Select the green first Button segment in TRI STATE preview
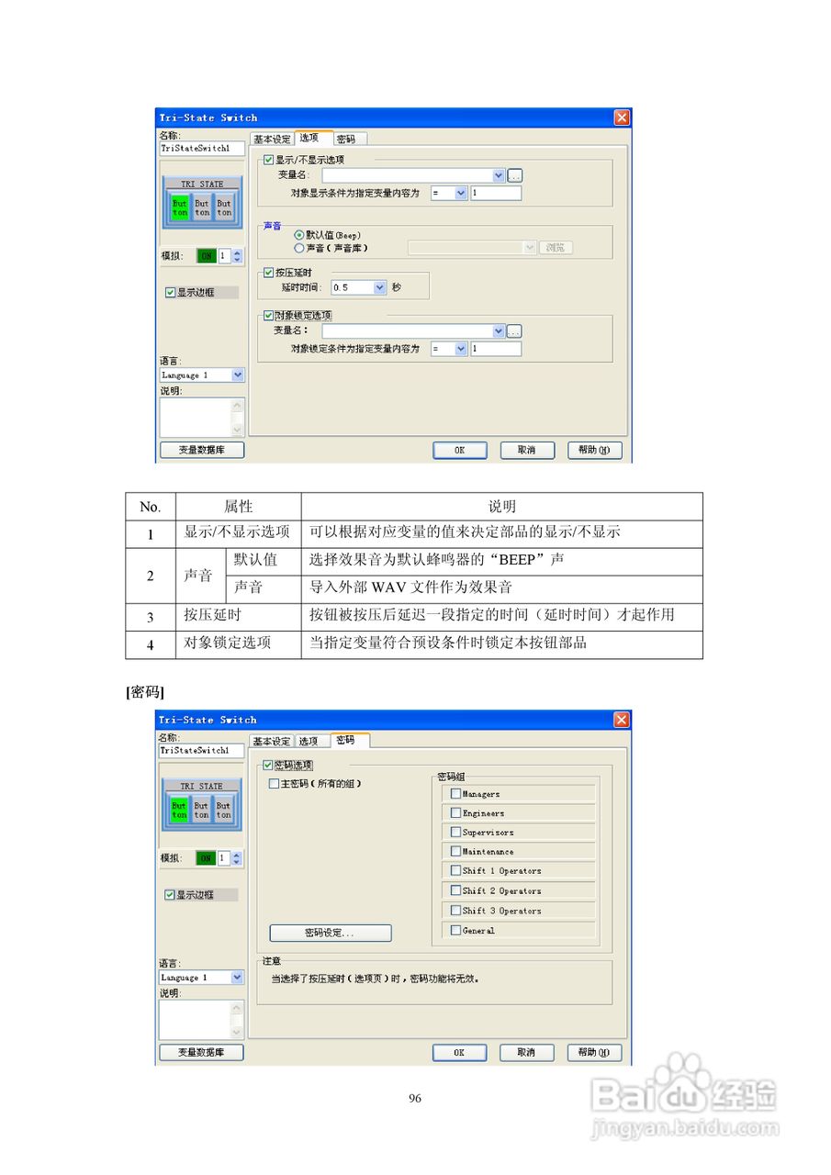The image size is (831, 1175). pos(181,207)
